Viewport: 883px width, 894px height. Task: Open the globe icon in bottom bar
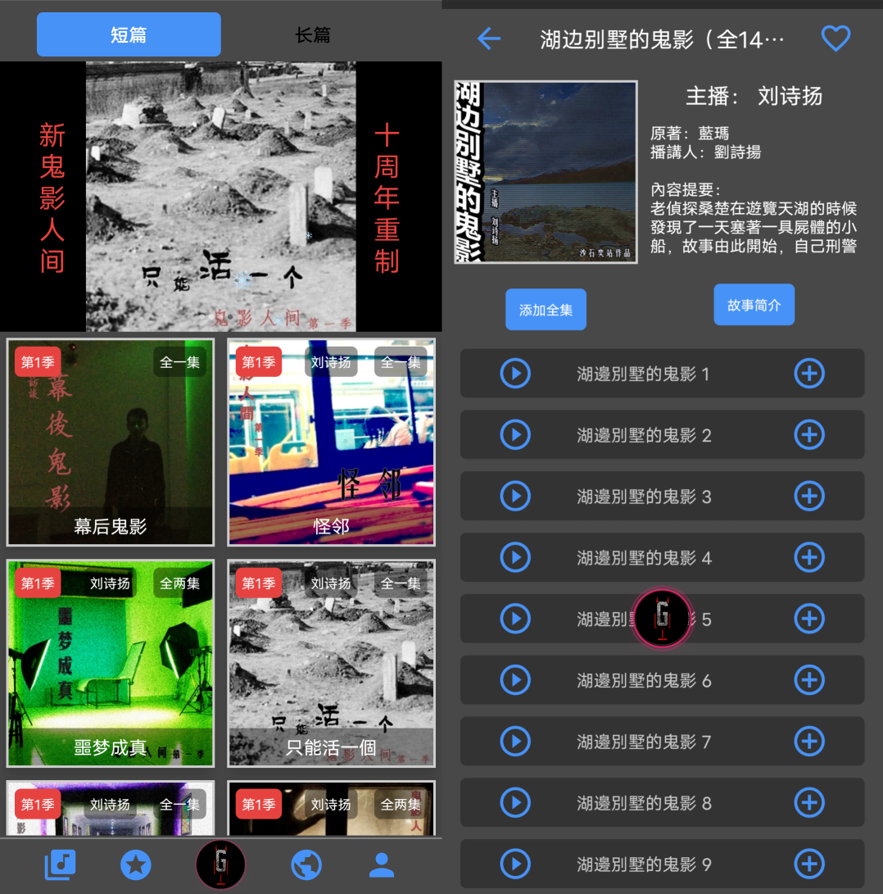[306, 865]
